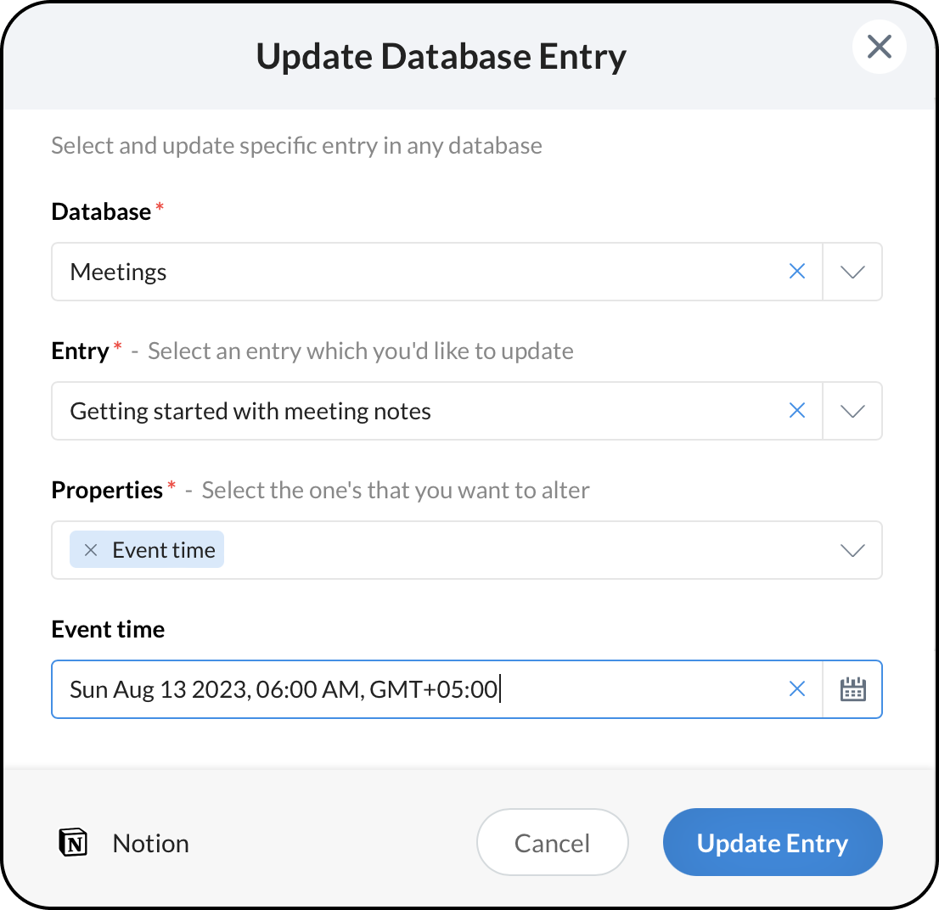Click the Update Database Entry title
Image resolution: width=939 pixels, height=910 pixels.
click(441, 56)
